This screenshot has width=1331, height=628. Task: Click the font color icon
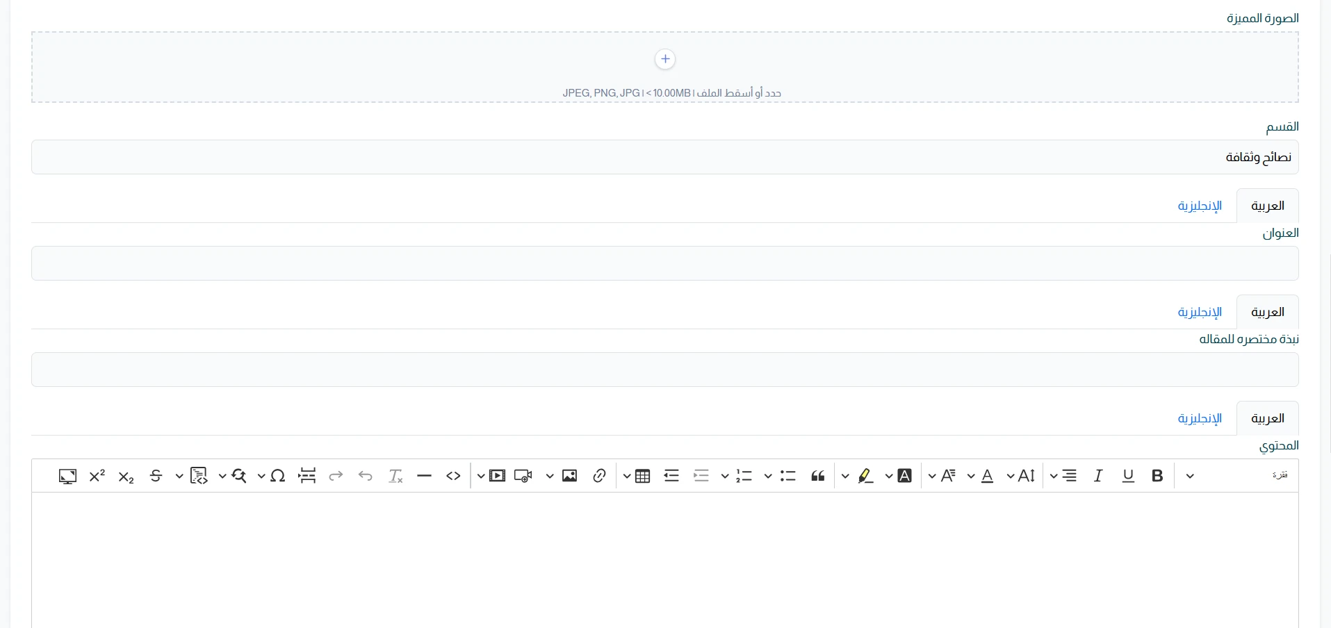point(988,476)
